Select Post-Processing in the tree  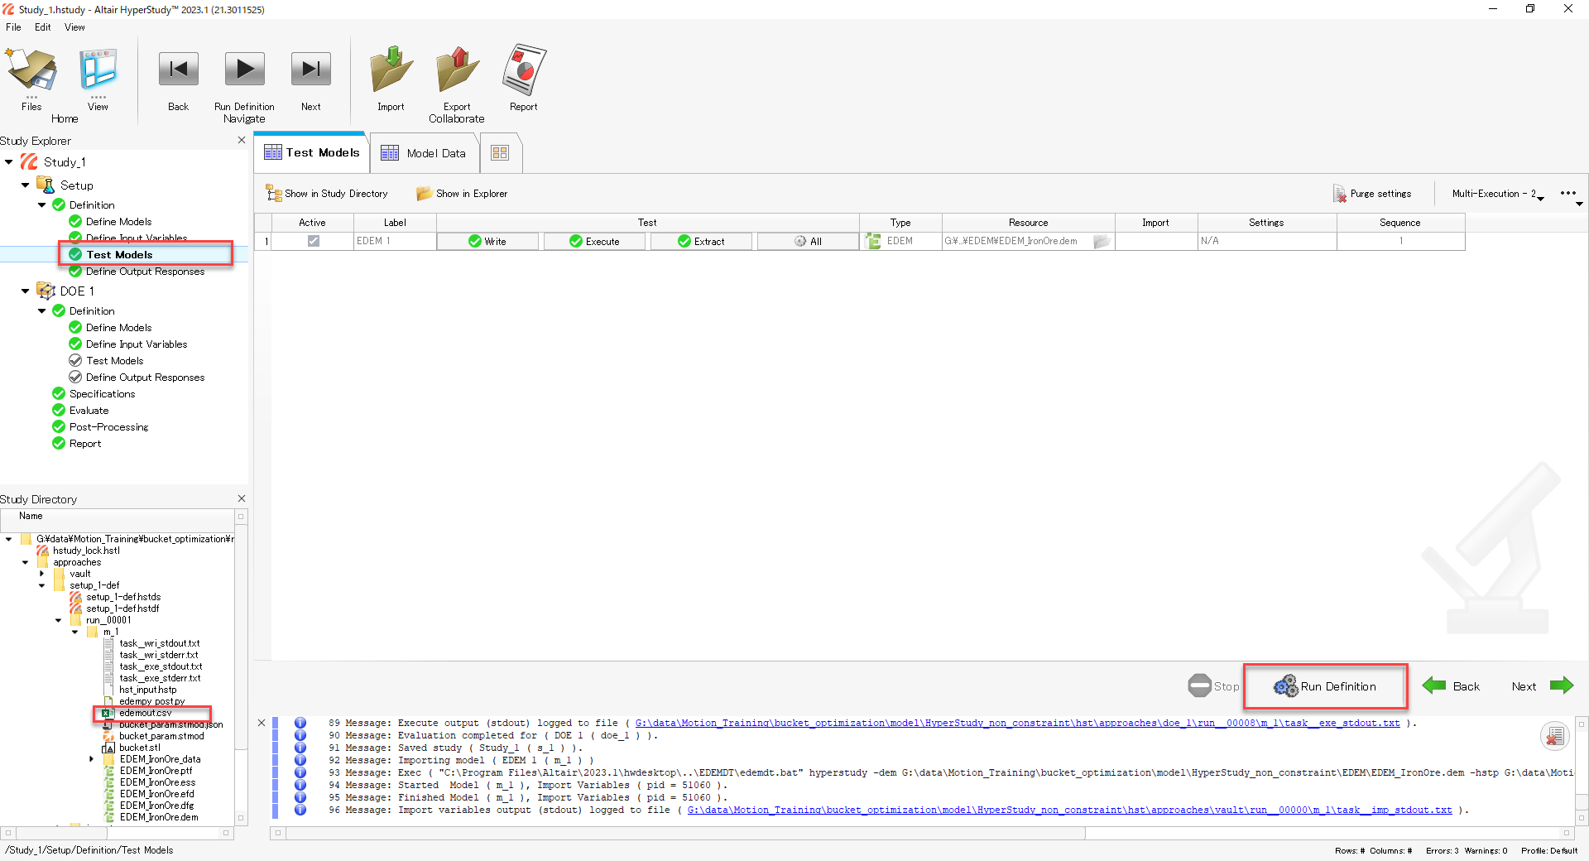pyautogui.click(x=108, y=427)
